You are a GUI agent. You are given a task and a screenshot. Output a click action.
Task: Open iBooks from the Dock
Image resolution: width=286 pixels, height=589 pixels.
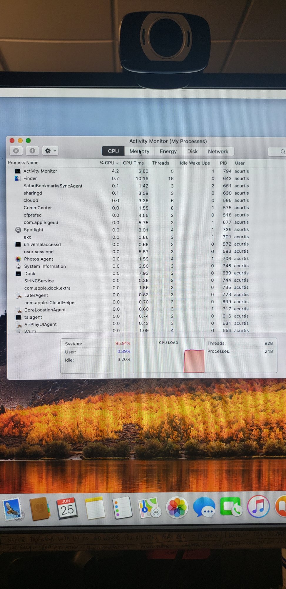click(281, 507)
